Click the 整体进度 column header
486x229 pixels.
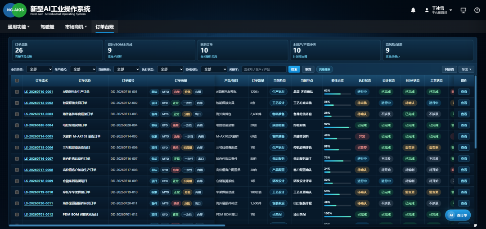(337, 81)
